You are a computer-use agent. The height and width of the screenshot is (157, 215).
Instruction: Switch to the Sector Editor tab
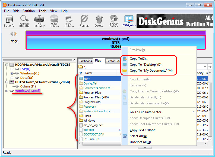[113, 61]
